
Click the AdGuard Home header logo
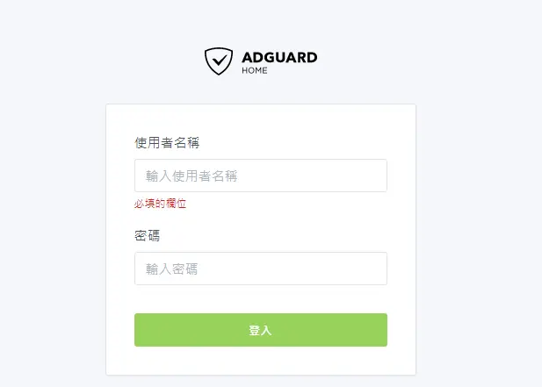pos(261,61)
